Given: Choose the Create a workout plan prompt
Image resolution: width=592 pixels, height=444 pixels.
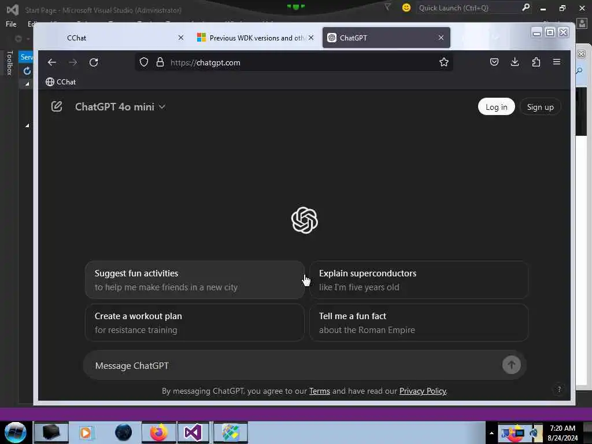Looking at the screenshot, I should (x=194, y=323).
